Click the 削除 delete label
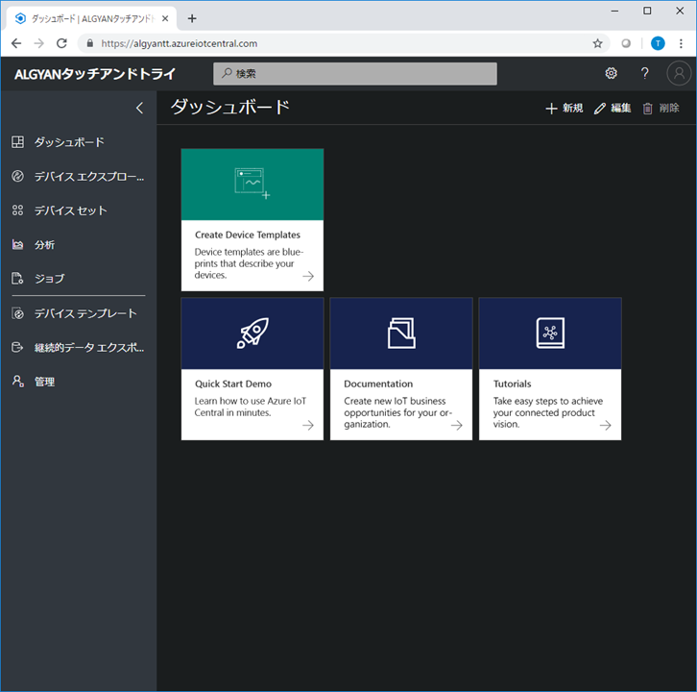This screenshot has width=697, height=692. coord(669,109)
